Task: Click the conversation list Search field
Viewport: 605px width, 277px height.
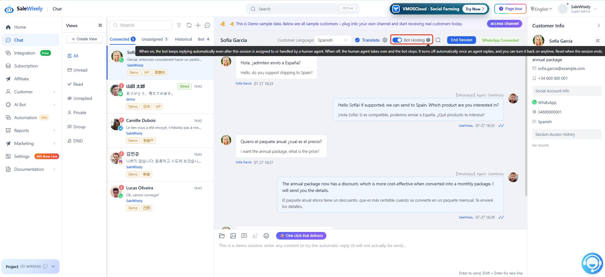Action: click(141, 25)
